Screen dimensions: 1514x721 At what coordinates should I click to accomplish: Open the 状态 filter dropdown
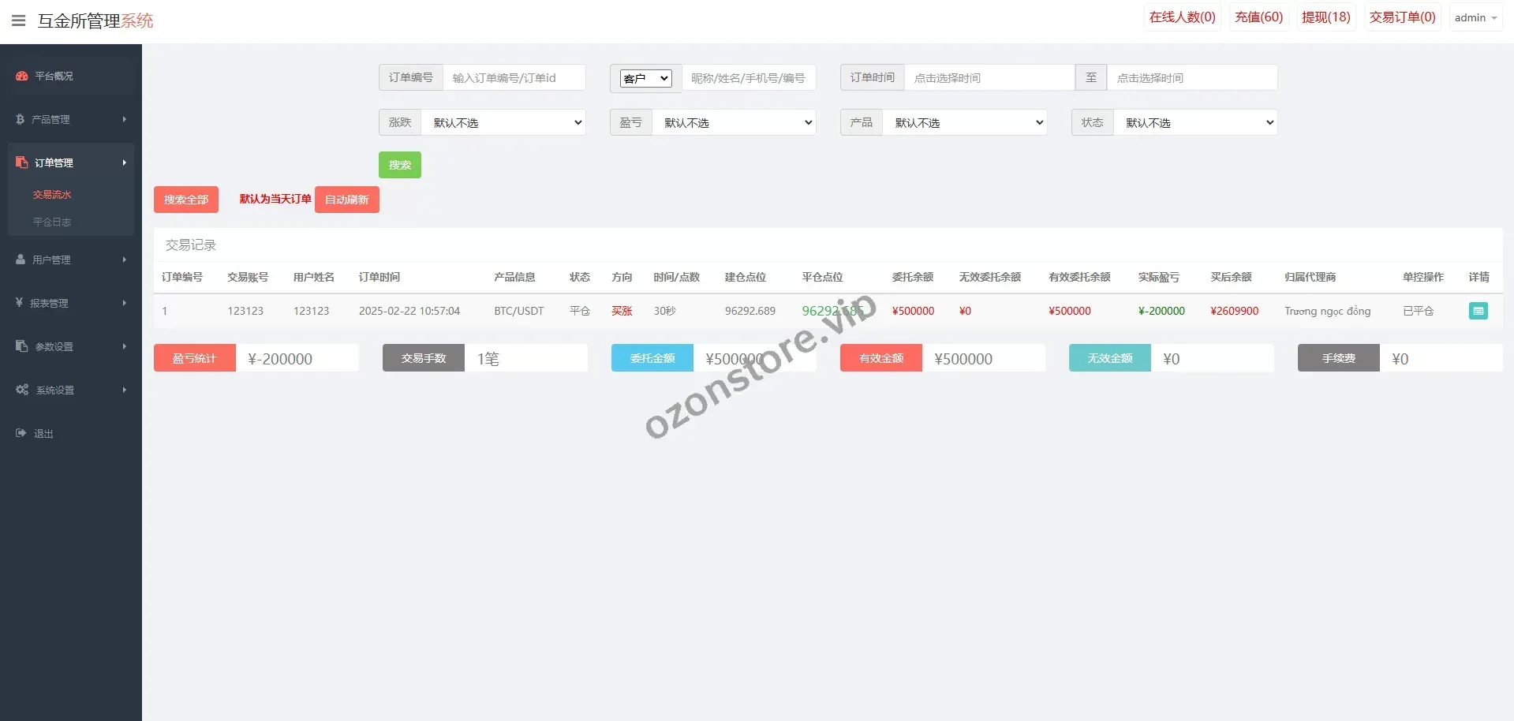click(x=1195, y=122)
